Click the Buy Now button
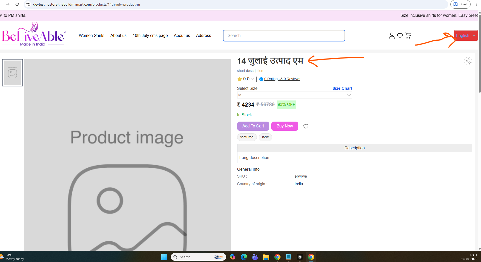The height and width of the screenshot is (262, 481). [285, 126]
